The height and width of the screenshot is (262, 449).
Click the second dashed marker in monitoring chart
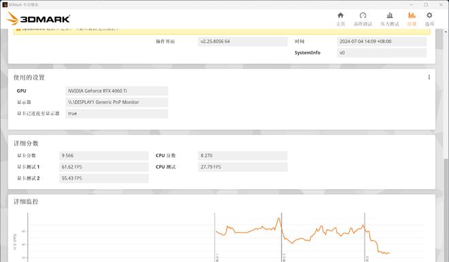tap(282, 237)
